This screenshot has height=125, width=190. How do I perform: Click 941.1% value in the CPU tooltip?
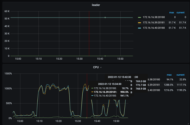pyautogui.click(x=124, y=96)
